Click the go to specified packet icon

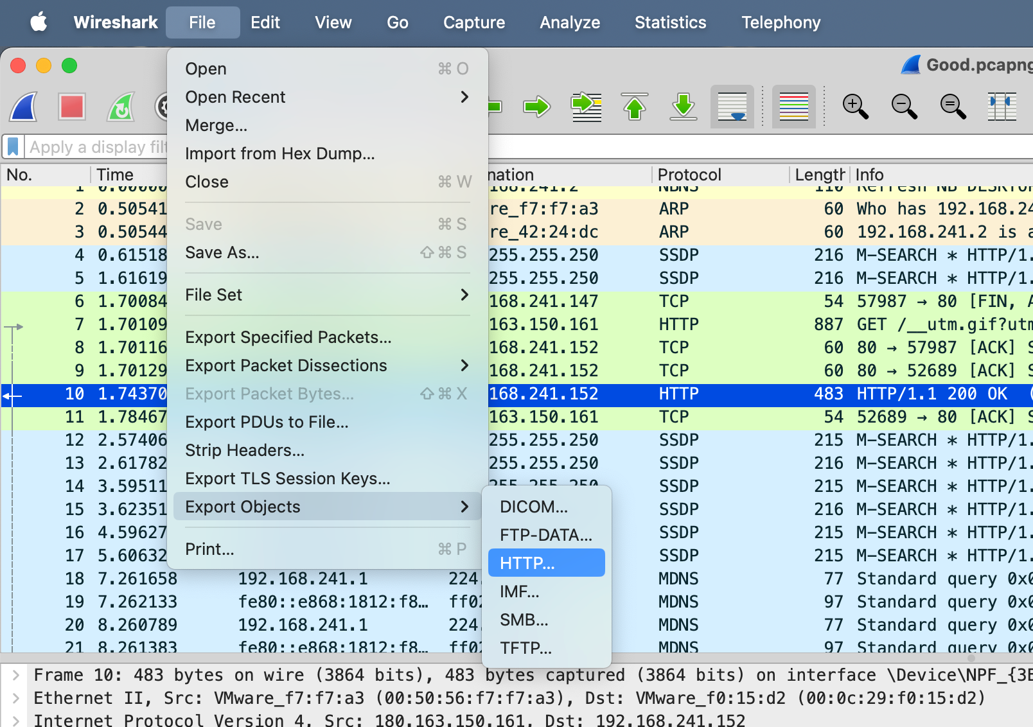(587, 107)
